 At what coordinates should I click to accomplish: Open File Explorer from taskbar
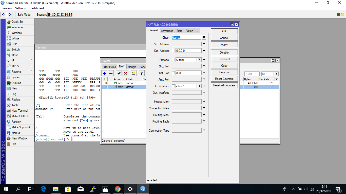click(56, 189)
